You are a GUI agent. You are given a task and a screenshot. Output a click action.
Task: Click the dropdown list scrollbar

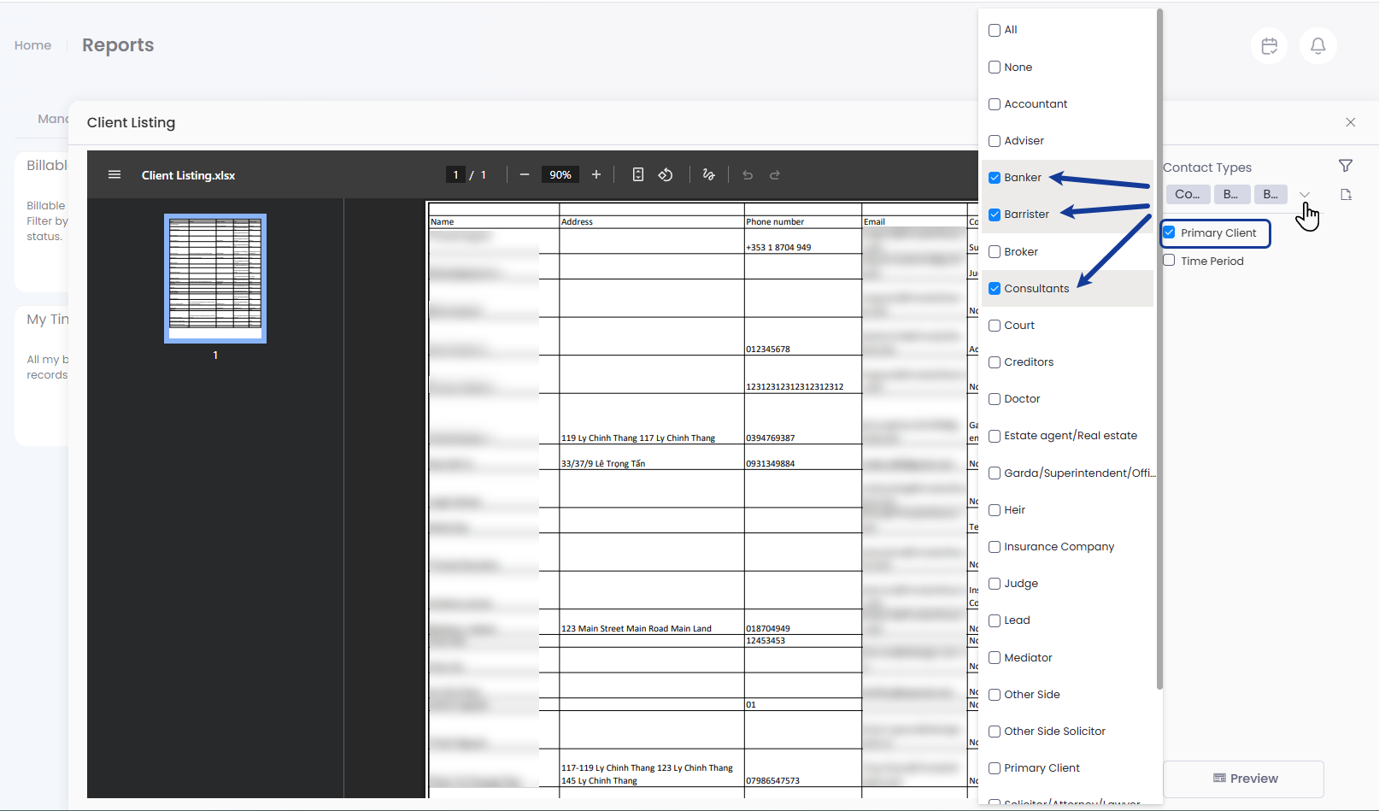click(x=1159, y=342)
